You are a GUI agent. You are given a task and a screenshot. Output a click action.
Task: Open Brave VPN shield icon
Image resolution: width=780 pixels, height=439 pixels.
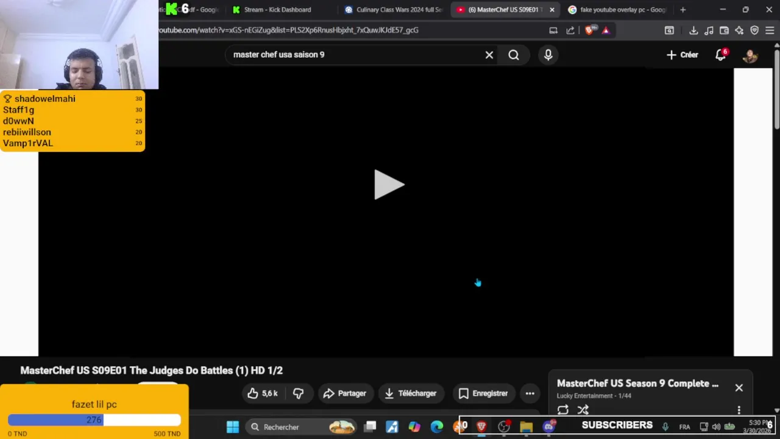(754, 30)
